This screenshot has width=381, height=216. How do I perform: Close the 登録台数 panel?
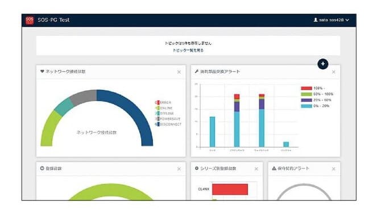coord(179,169)
